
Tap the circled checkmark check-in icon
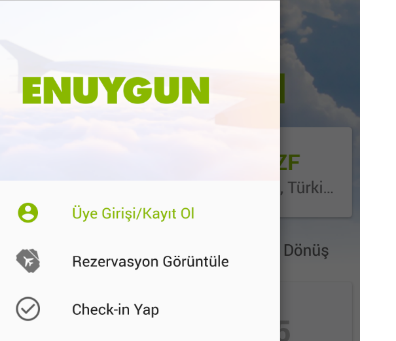(28, 309)
